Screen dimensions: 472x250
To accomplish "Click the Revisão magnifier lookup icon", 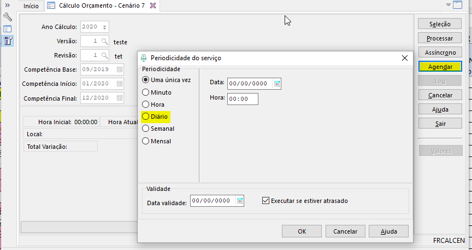I will [x=105, y=55].
